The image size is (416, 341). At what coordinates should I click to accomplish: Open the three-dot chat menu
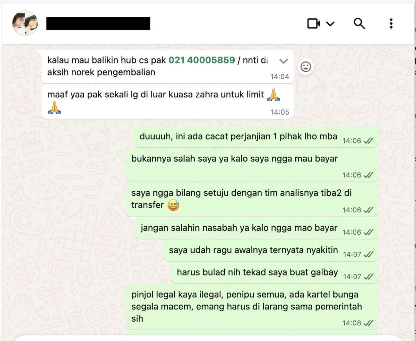(391, 24)
